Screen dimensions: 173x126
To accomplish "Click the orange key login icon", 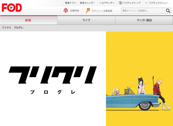I will 88,11.
